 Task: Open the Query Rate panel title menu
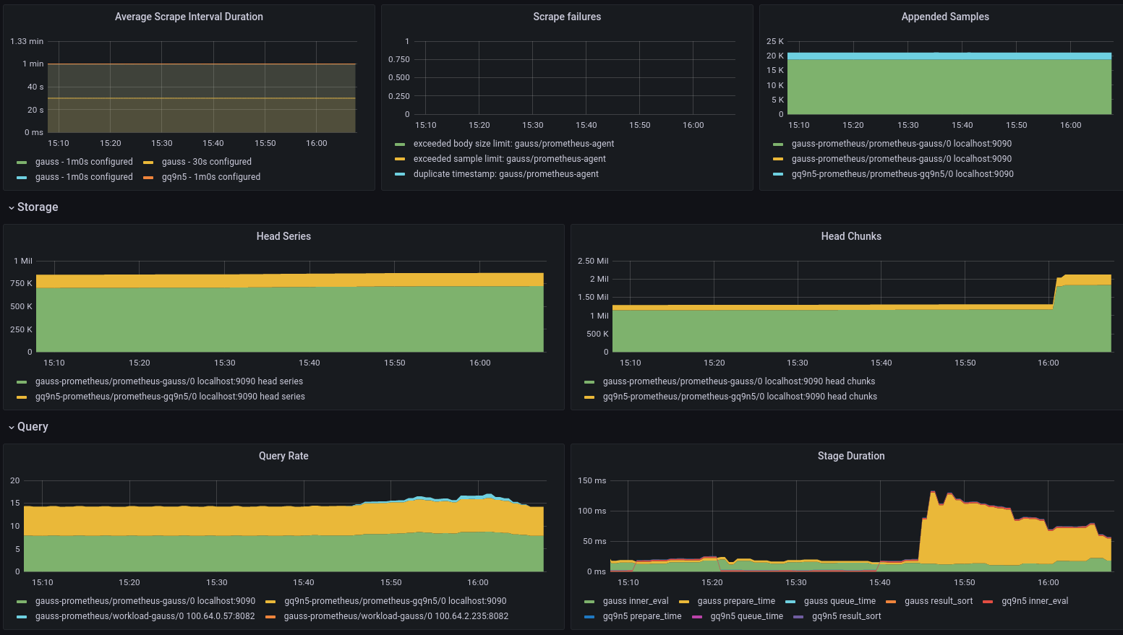point(283,456)
